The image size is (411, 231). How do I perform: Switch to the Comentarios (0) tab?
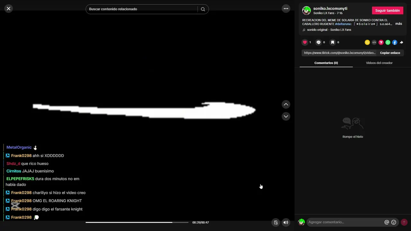point(326,63)
